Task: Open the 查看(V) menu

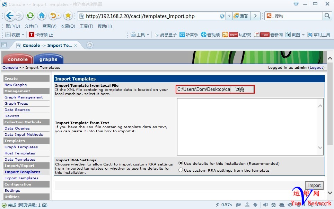Action: click(50, 26)
